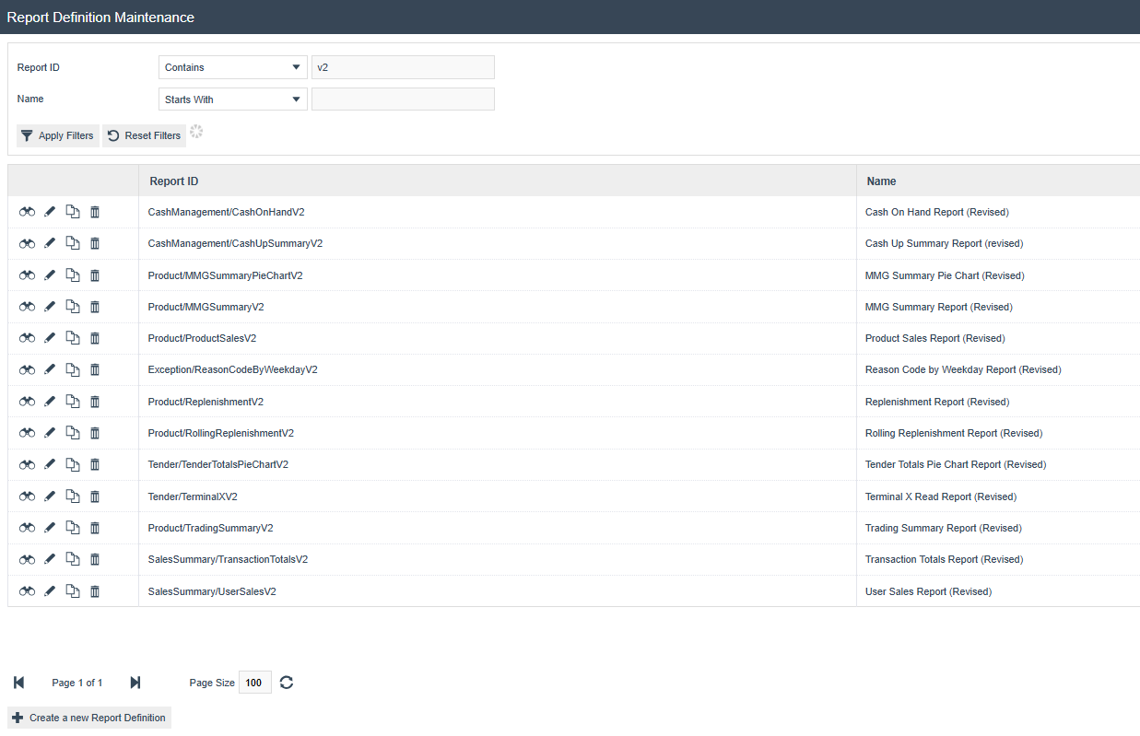Delete the MMGSummaryV2 report definition
The width and height of the screenshot is (1140, 736).
click(95, 307)
